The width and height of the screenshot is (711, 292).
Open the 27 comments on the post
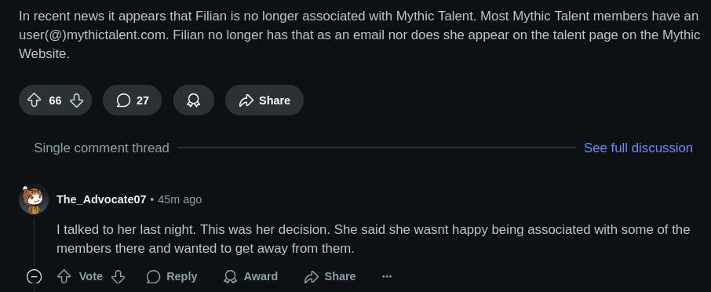[x=132, y=100]
